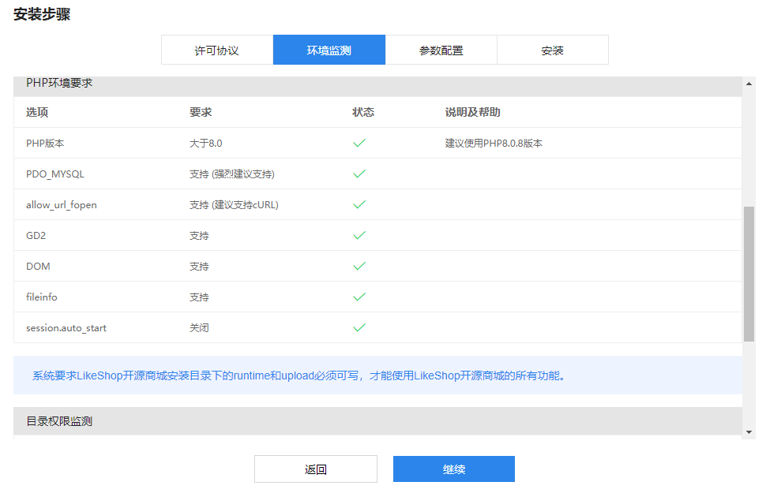Open the 许可协议 step tab
766x493 pixels.
tap(217, 50)
